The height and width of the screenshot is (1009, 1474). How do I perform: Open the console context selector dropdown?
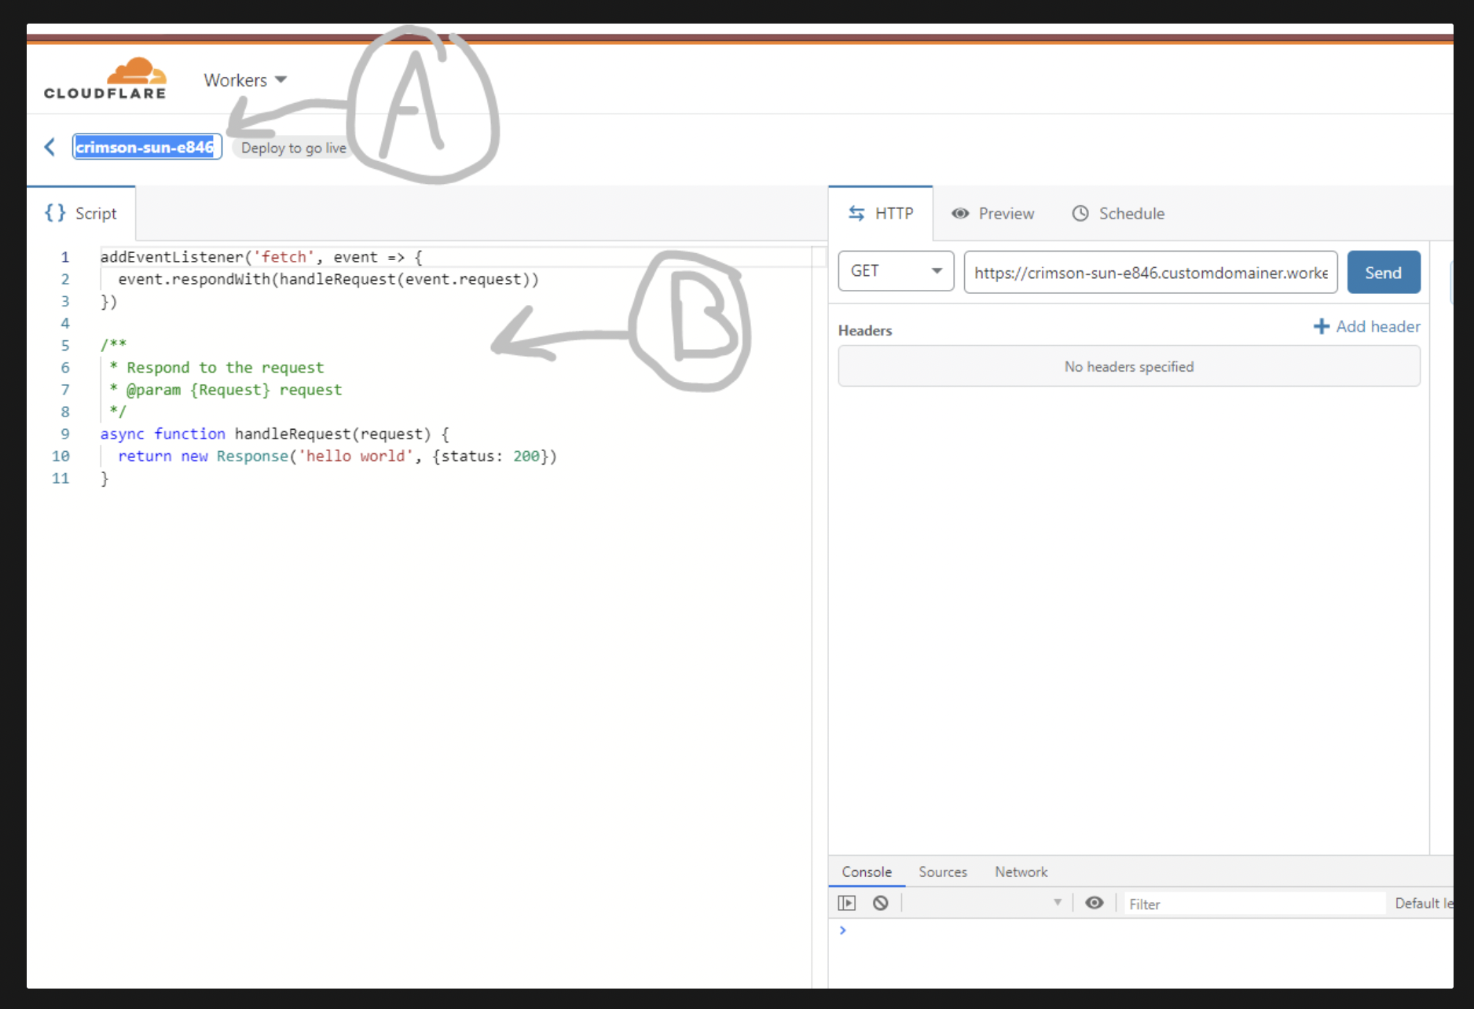coord(986,903)
